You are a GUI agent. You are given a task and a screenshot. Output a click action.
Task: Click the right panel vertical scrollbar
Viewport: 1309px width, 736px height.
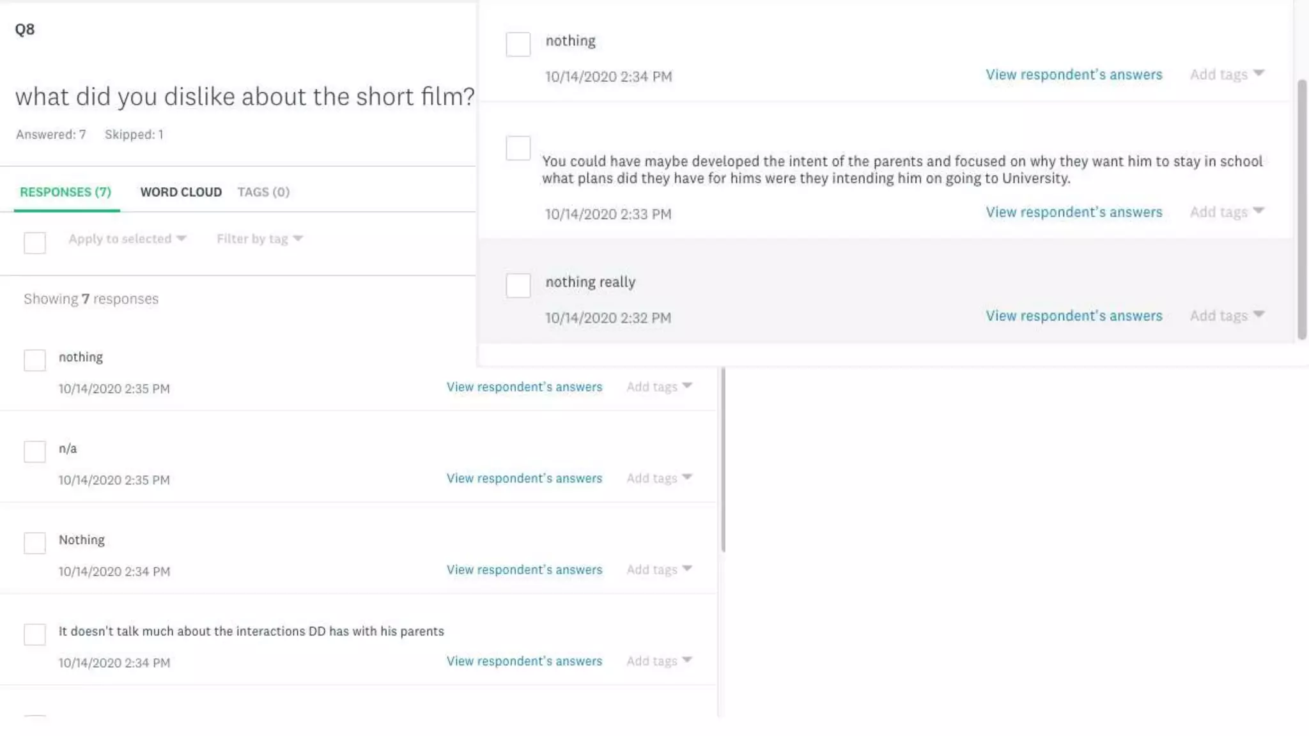[x=1301, y=210]
